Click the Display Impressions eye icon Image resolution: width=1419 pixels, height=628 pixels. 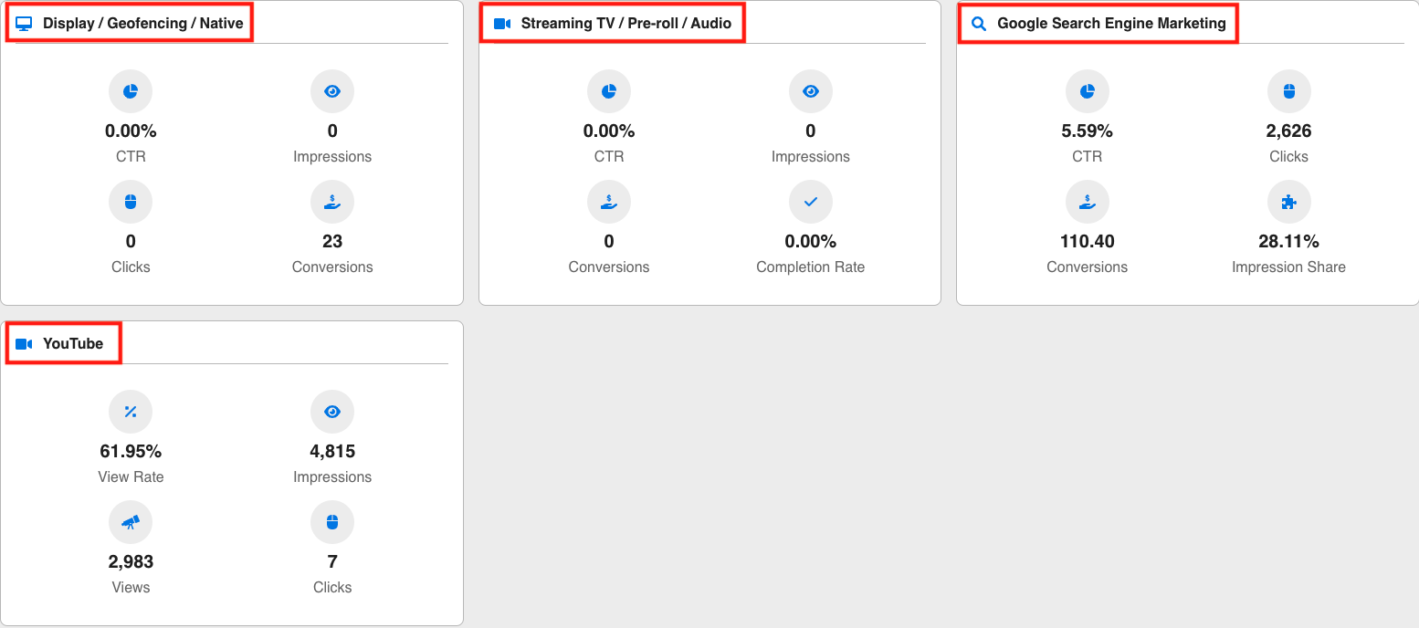pyautogui.click(x=332, y=91)
